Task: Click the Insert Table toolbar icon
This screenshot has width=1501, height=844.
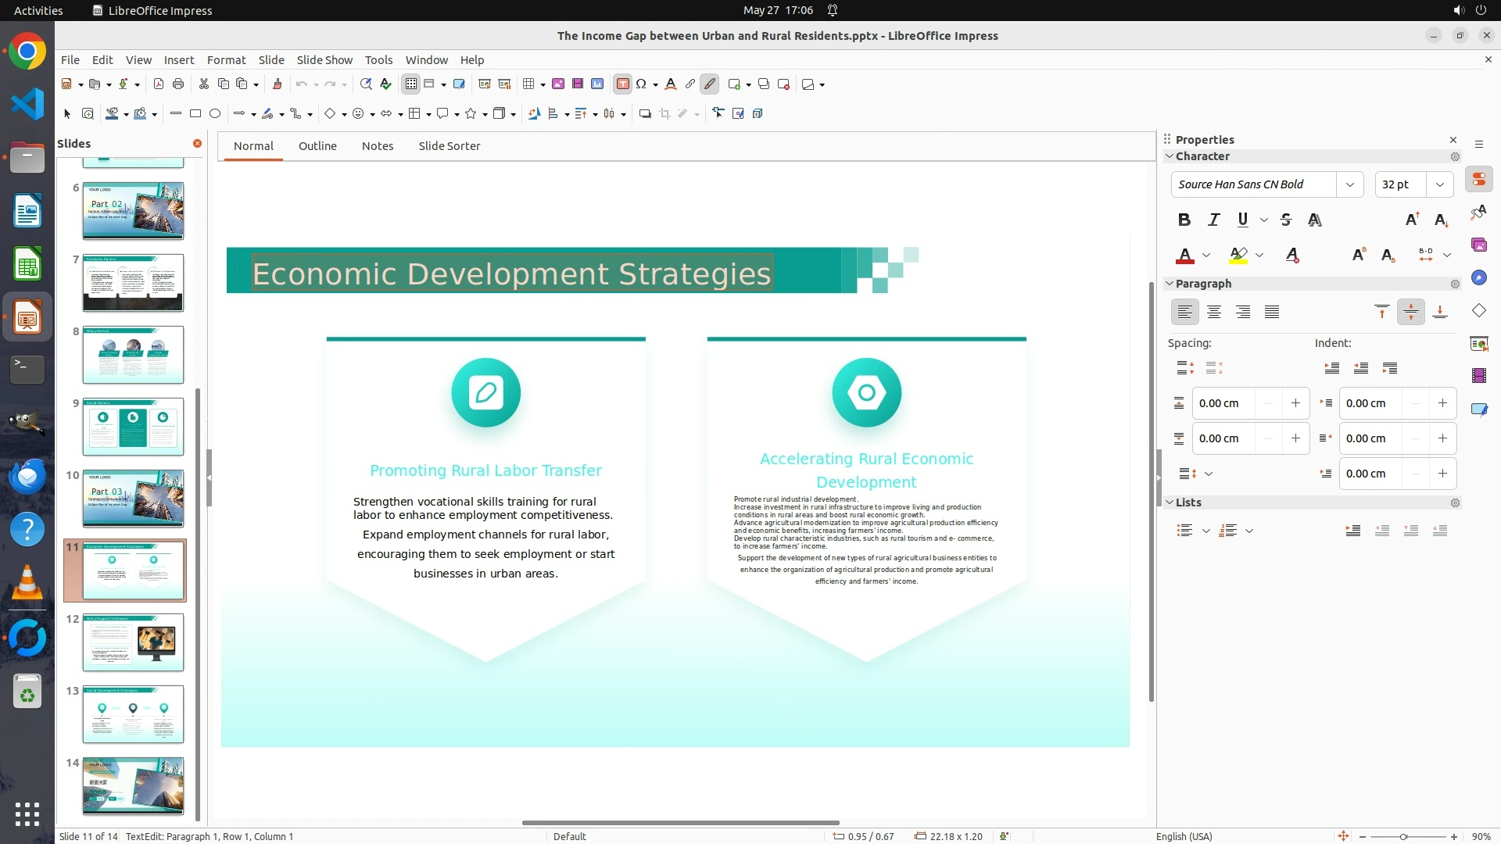Action: coord(529,84)
